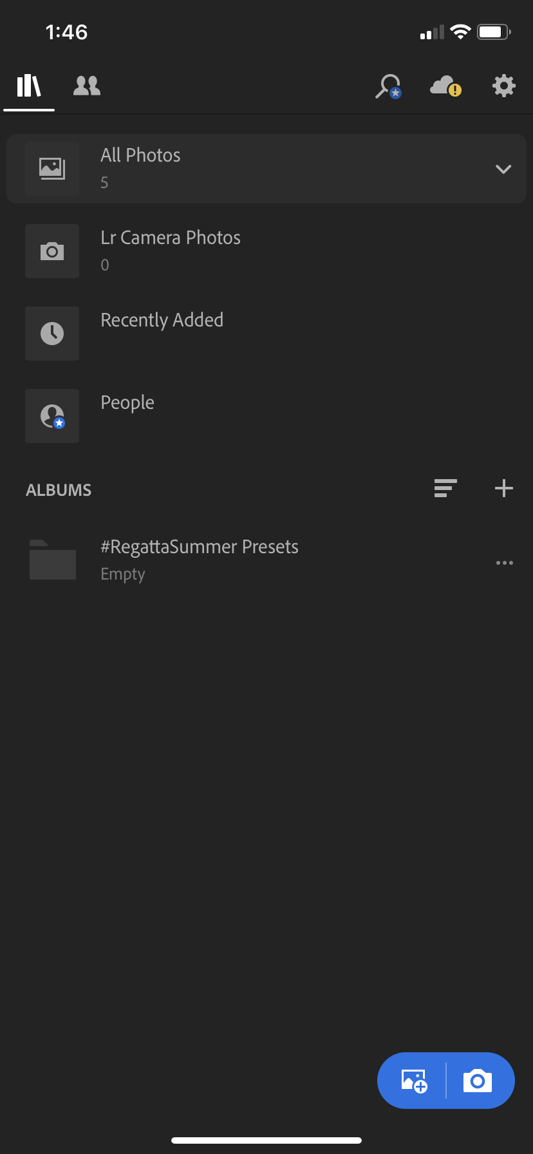Image resolution: width=533 pixels, height=1154 pixels.
Task: Open the People face icon
Action: pyautogui.click(x=52, y=416)
